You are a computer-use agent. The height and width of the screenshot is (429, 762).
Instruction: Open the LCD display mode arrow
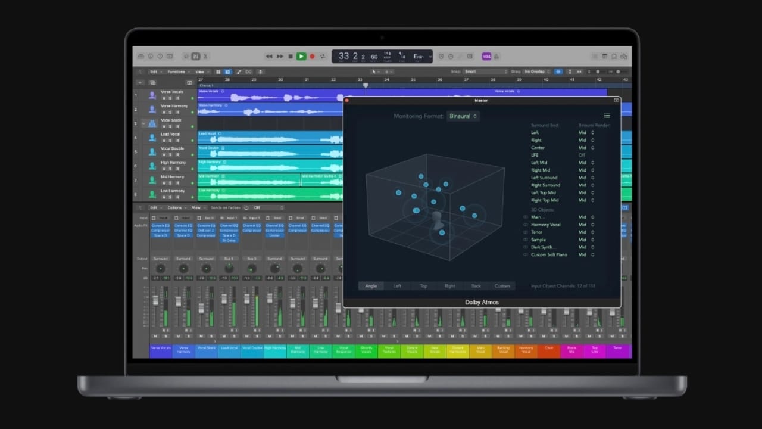[430, 56]
